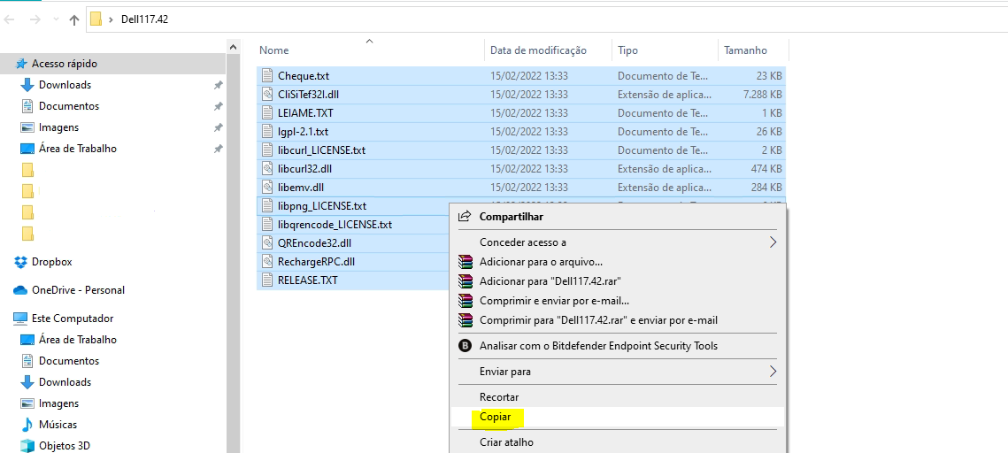Click the RELEASE.TXT file icon
Image resolution: width=1008 pixels, height=453 pixels.
click(267, 280)
